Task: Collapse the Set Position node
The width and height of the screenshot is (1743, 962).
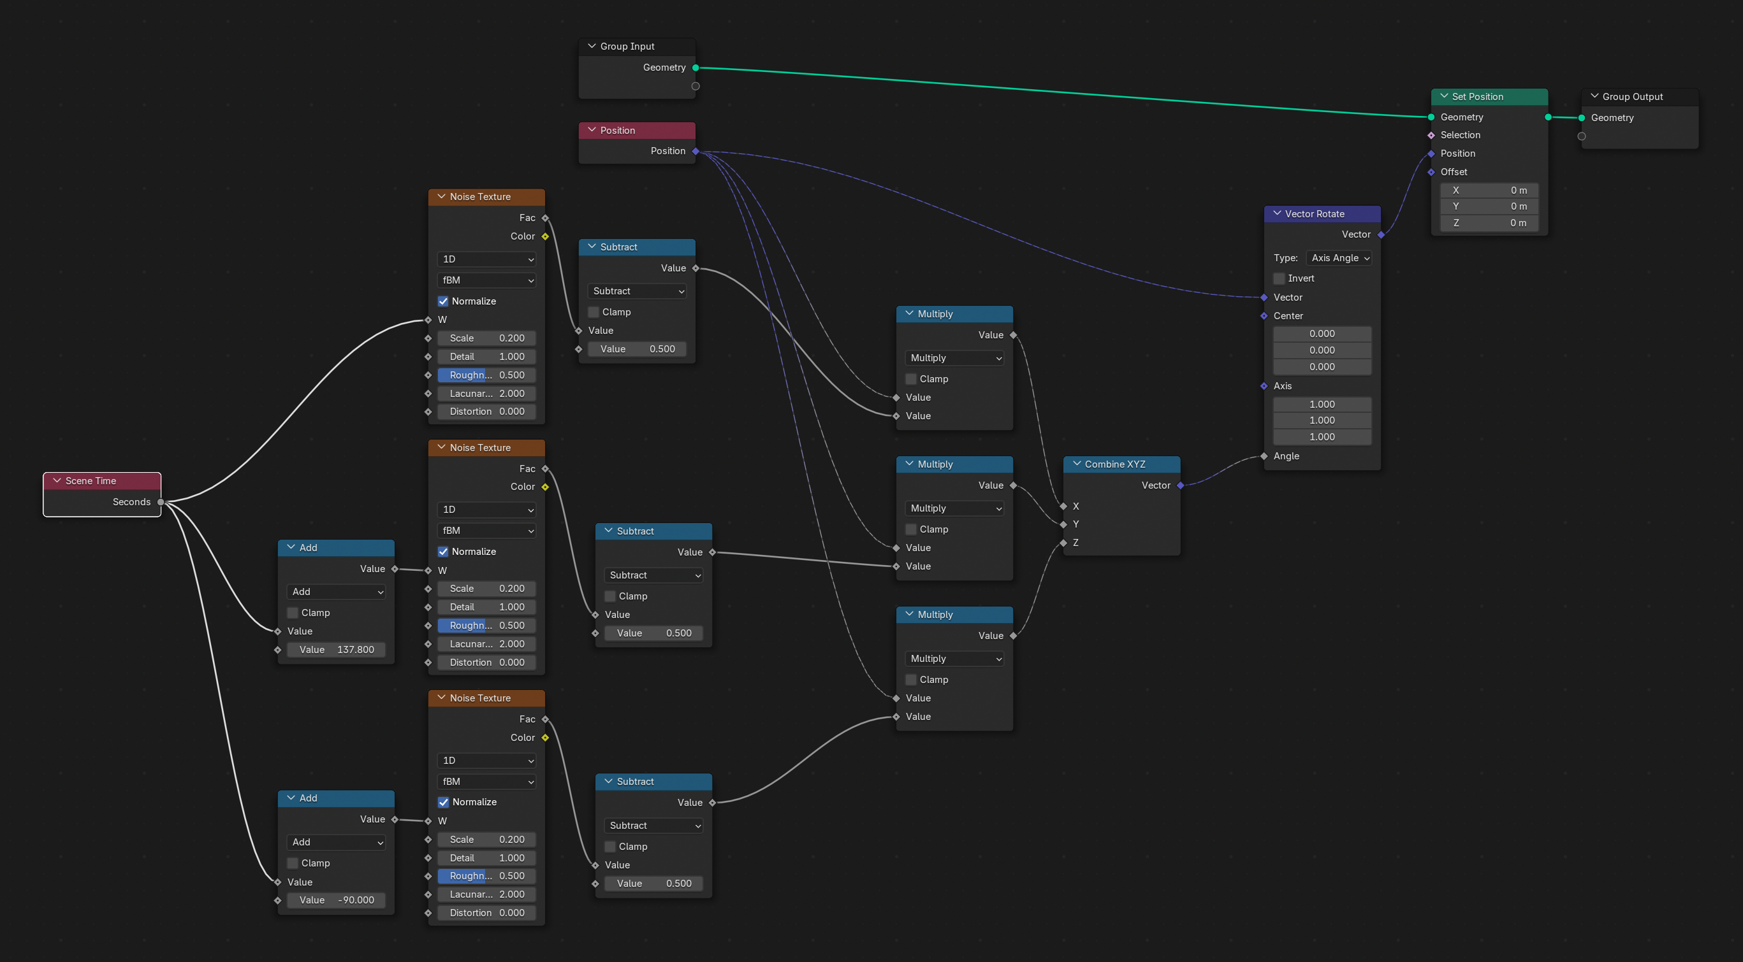Action: (x=1443, y=96)
